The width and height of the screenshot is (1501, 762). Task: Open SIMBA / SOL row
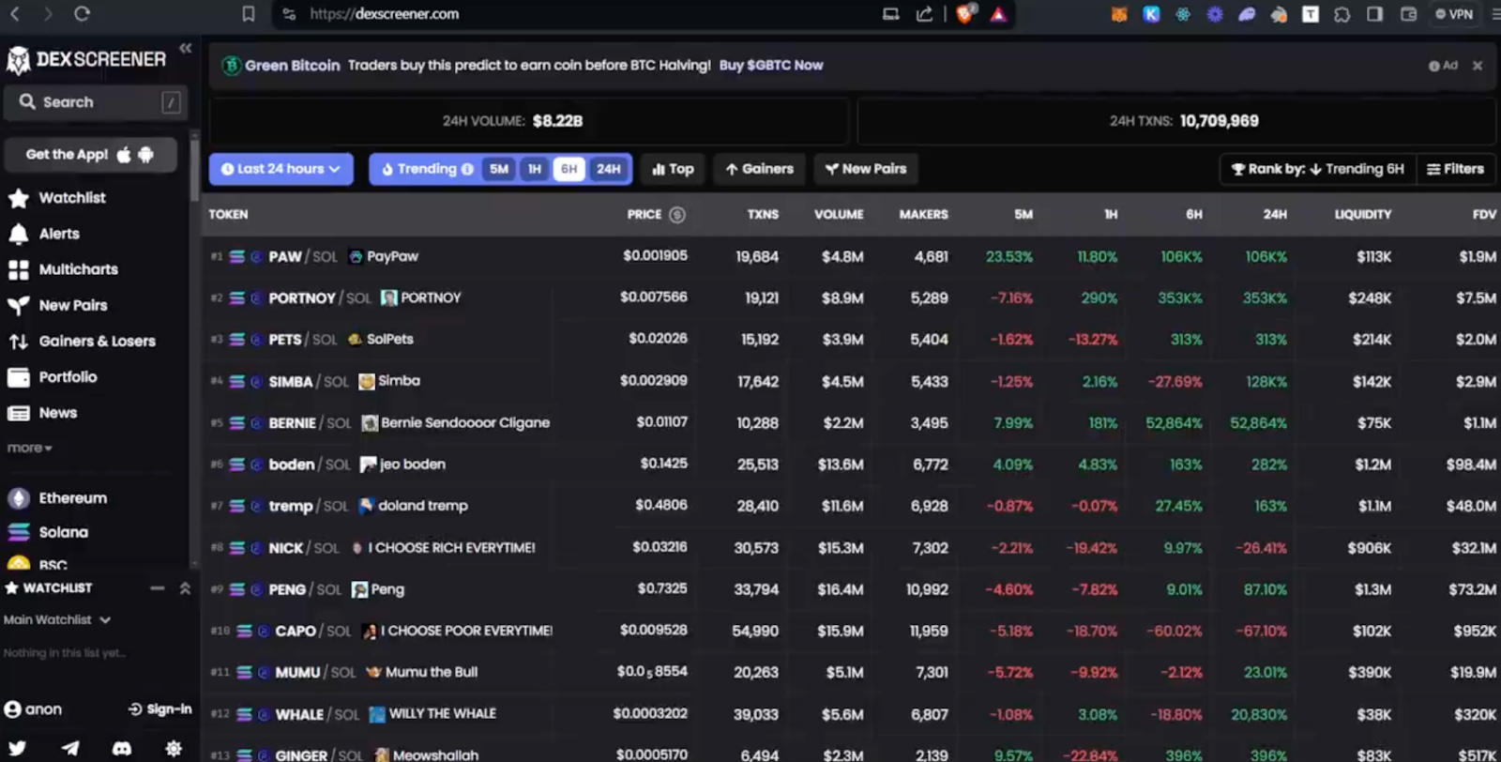pos(851,381)
